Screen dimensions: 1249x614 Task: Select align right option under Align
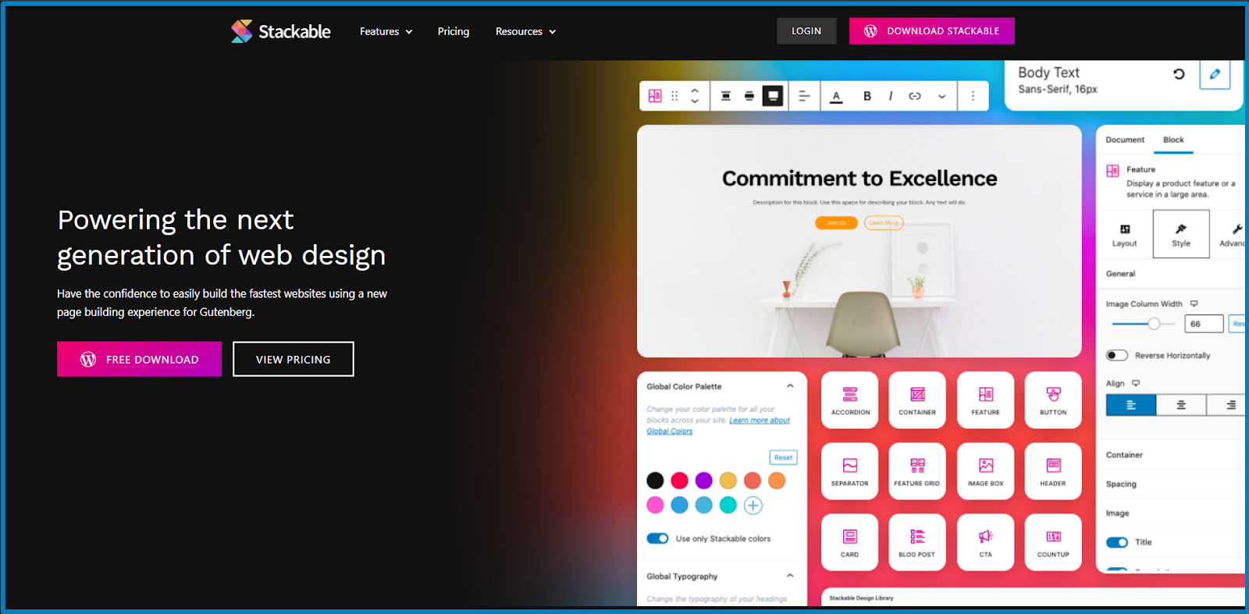pyautogui.click(x=1226, y=405)
